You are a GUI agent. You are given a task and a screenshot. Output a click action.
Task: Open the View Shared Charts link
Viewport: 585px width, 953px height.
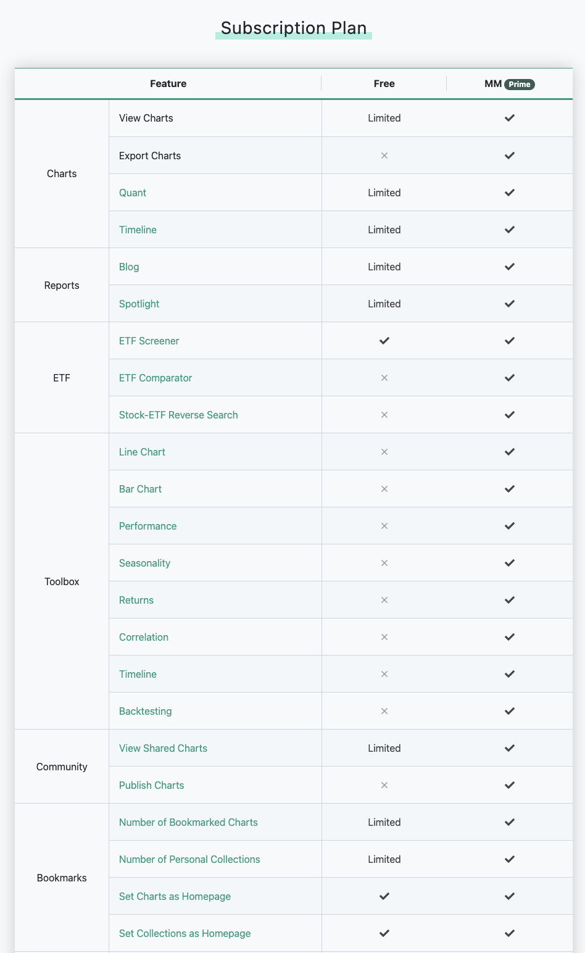click(163, 747)
